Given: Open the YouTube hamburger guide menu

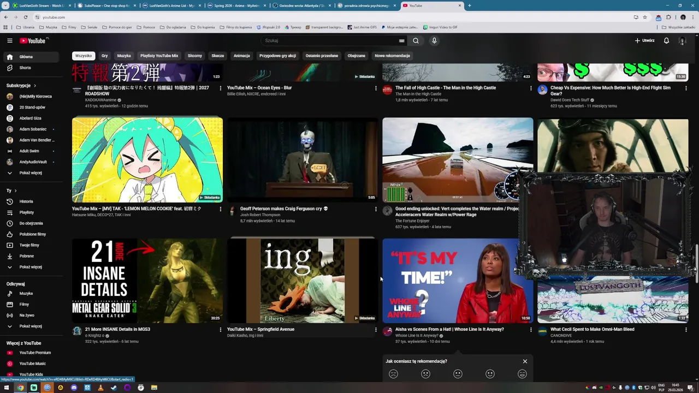Looking at the screenshot, I should 10,40.
